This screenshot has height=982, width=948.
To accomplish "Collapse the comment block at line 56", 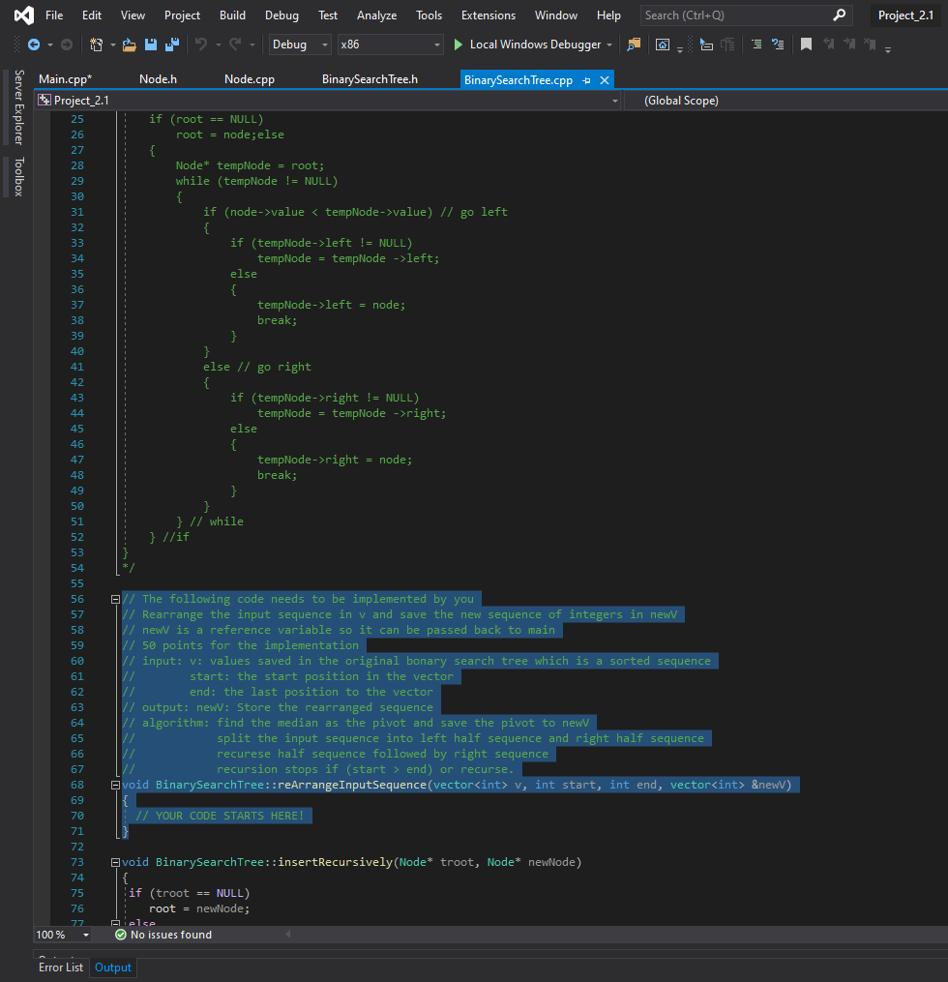I will click(x=115, y=599).
